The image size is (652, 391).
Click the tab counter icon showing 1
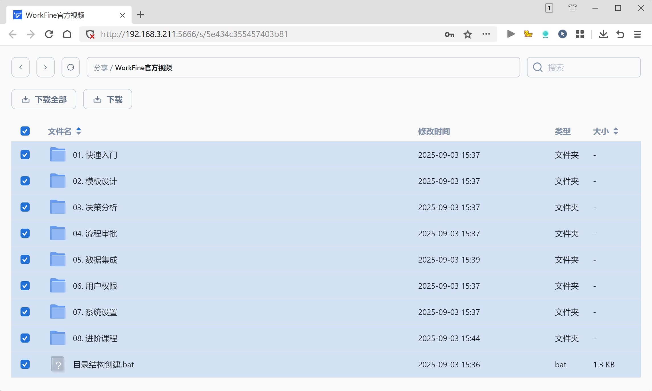(x=549, y=8)
